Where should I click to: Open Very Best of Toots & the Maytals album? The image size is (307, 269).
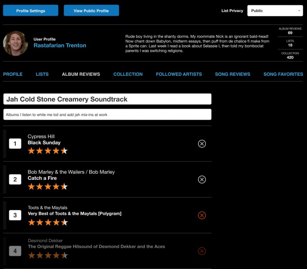pos(75,213)
